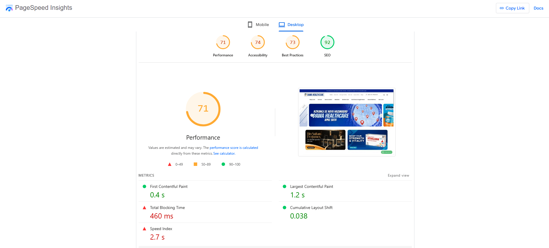Open the 'See calculator' link
549x248 pixels.
(x=224, y=153)
